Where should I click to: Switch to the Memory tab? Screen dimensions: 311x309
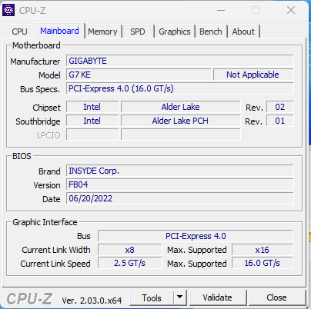tap(102, 32)
